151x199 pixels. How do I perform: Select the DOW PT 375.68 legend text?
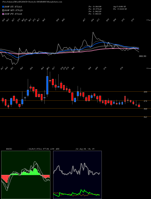tap(13, 14)
